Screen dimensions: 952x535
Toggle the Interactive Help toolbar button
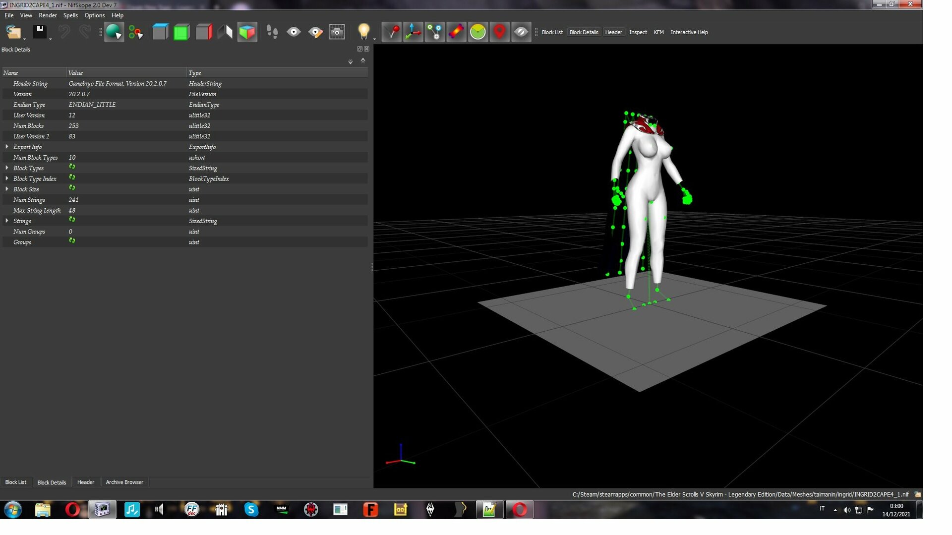(x=689, y=32)
